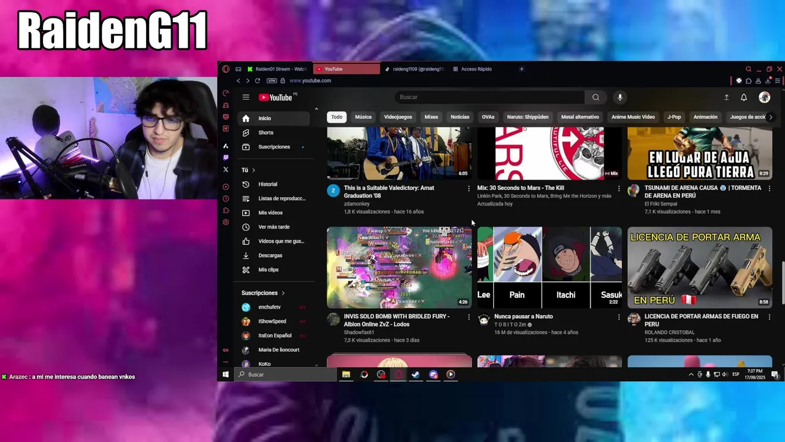Select the Naruto: Shippūden filter chip
Image resolution: width=785 pixels, height=442 pixels.
point(527,117)
